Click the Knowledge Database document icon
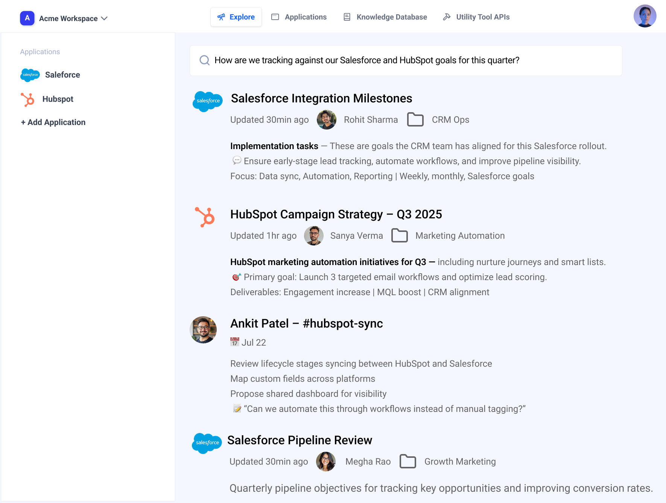This screenshot has height=503, width=666. (347, 17)
